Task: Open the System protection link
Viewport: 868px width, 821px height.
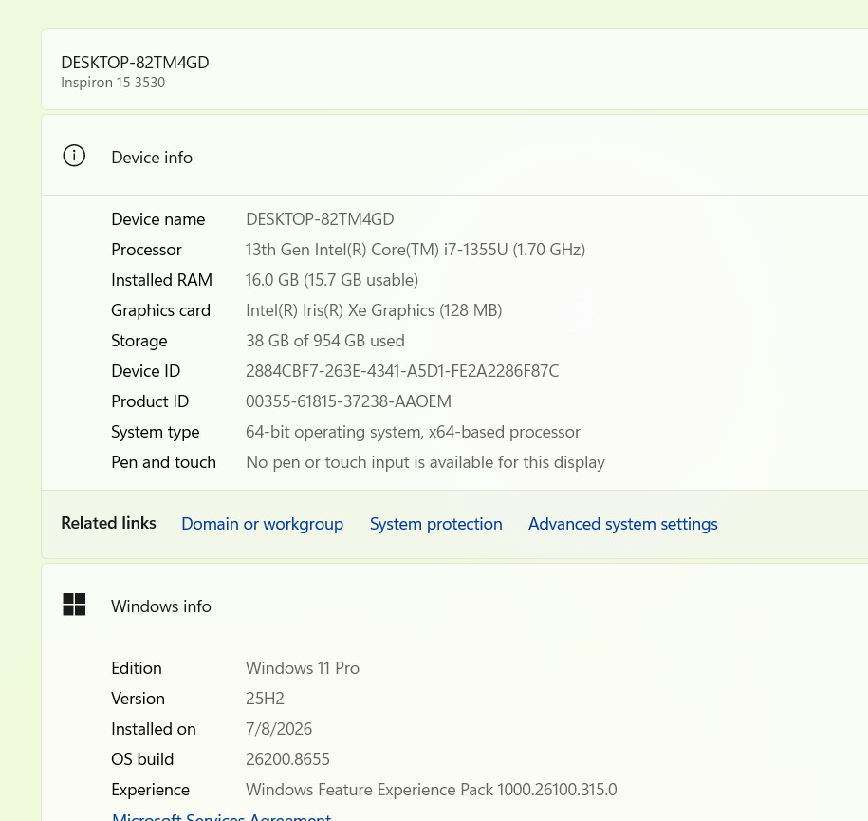Action: click(436, 524)
